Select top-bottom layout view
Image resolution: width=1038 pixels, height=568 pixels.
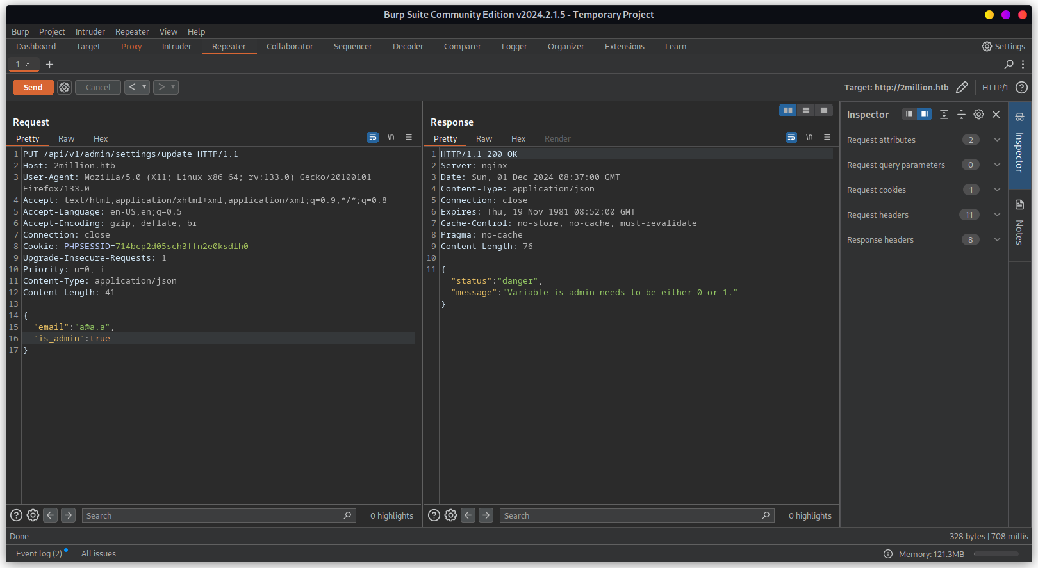[806, 110]
